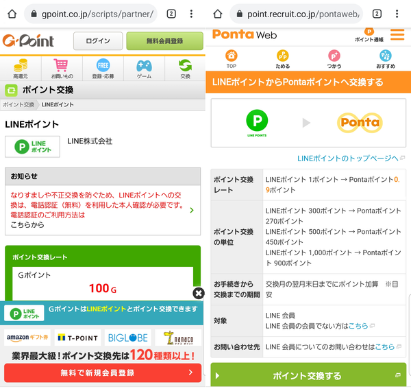Click こちら link in 対象 row
Screen dimensions: 411x389
tap(358, 326)
